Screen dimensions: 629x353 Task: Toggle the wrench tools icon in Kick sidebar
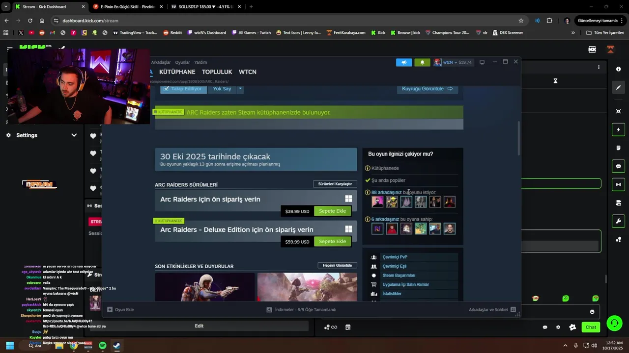(618, 221)
